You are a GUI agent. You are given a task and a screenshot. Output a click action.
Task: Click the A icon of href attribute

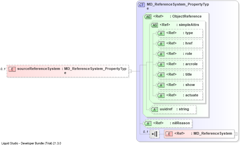[161, 43]
